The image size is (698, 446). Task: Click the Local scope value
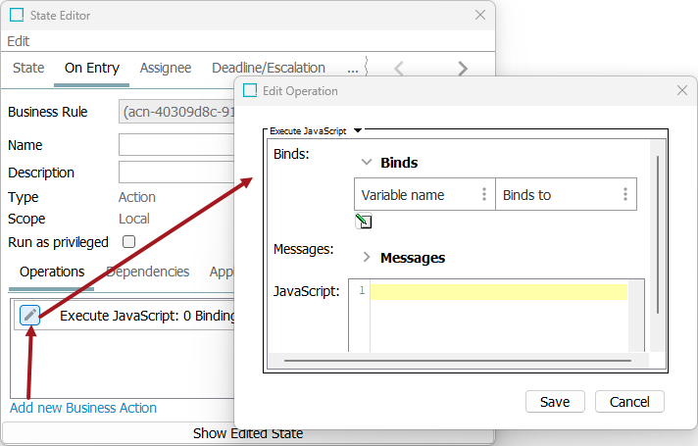coord(134,219)
